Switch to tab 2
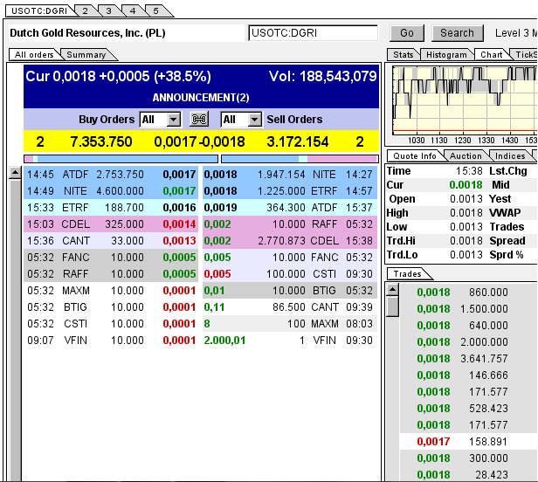 [x=85, y=11]
